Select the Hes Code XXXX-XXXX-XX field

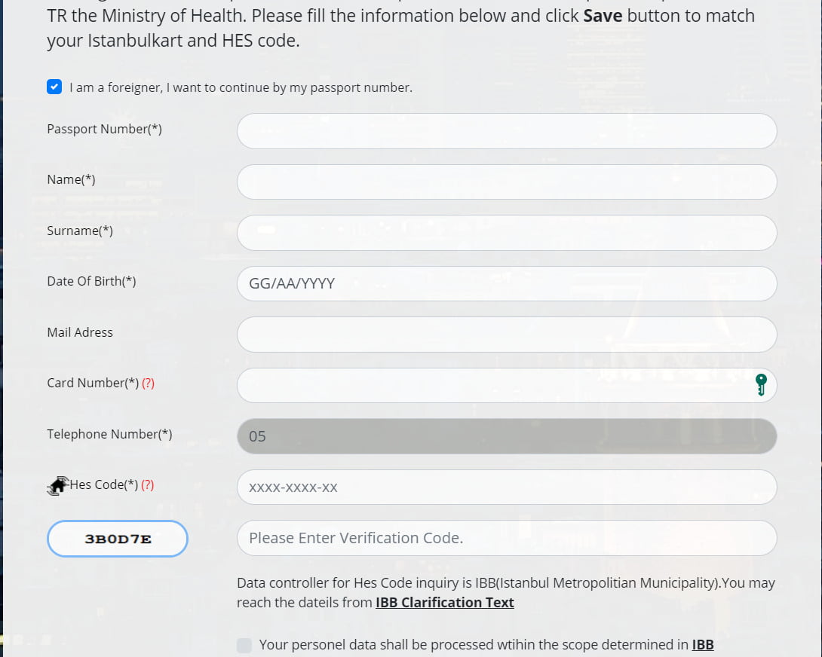507,487
